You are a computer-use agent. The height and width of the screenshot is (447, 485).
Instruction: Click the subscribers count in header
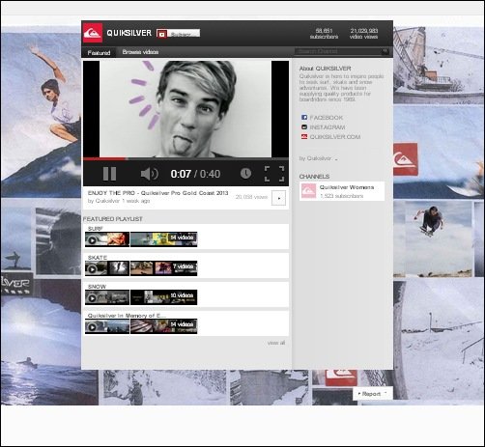(x=324, y=34)
